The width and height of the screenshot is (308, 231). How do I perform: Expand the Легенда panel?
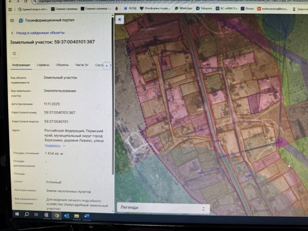pos(163,208)
